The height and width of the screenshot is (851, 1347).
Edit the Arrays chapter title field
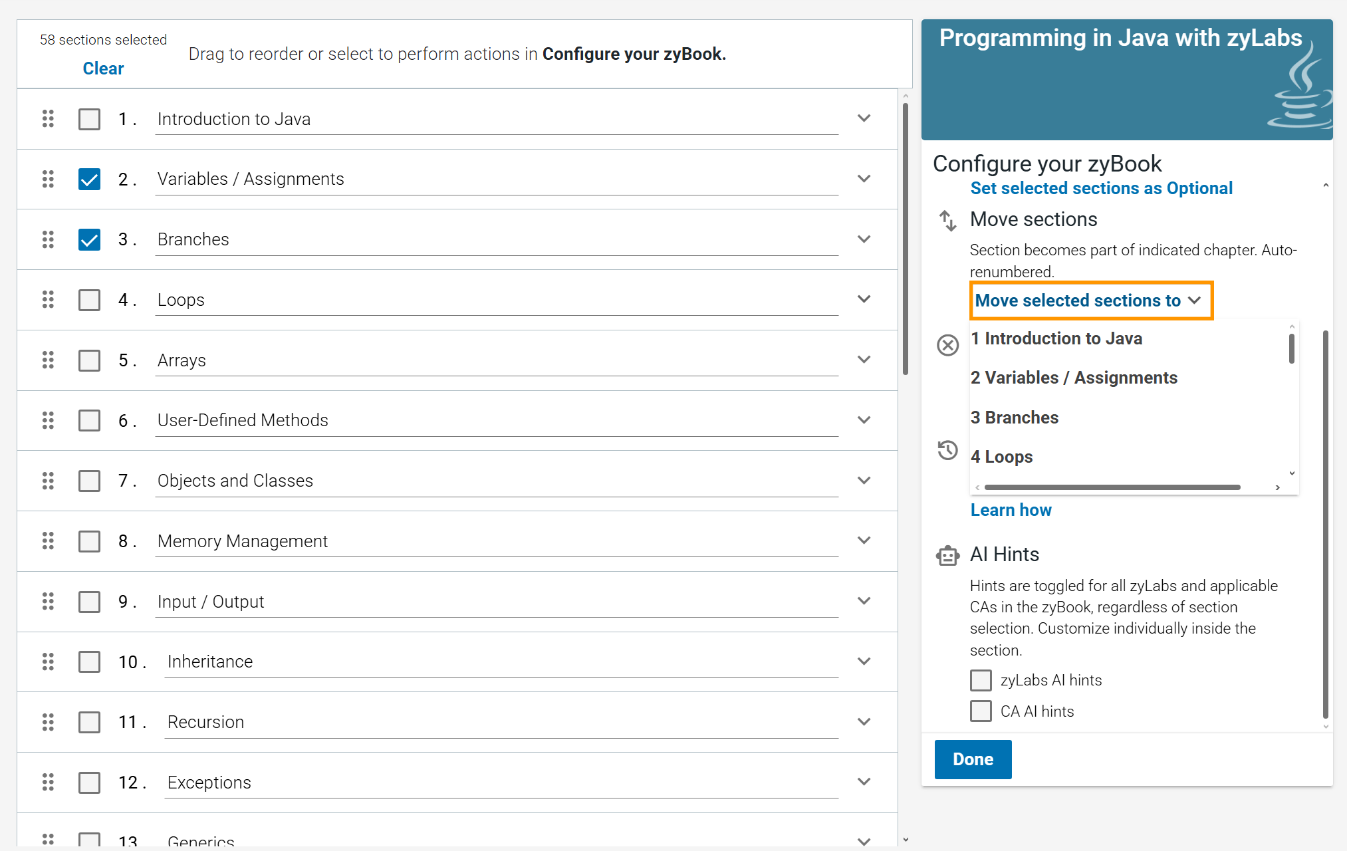coord(497,360)
